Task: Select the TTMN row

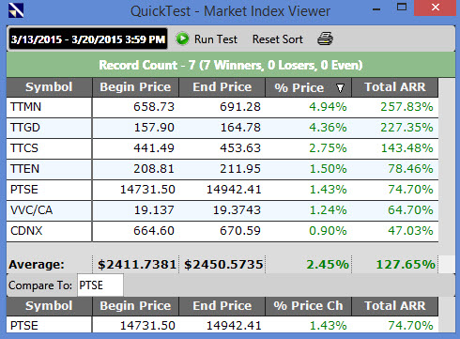Action: 222,107
